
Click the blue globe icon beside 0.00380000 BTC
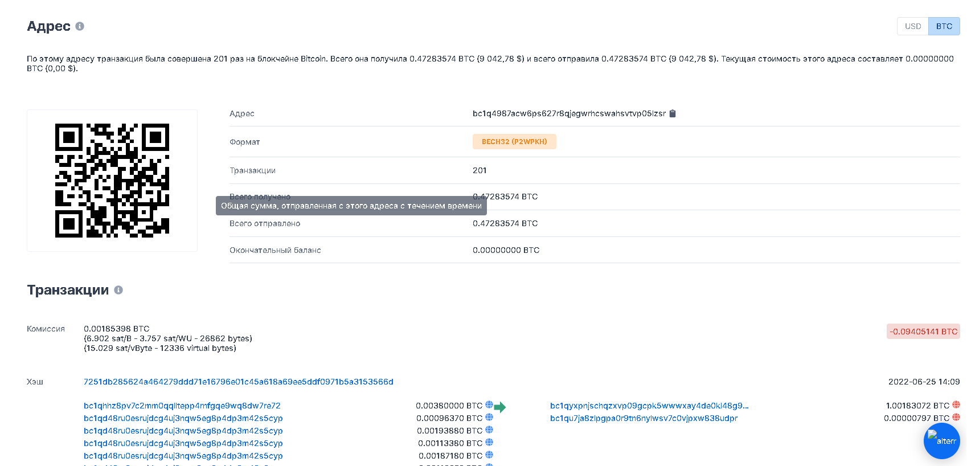coord(489,405)
